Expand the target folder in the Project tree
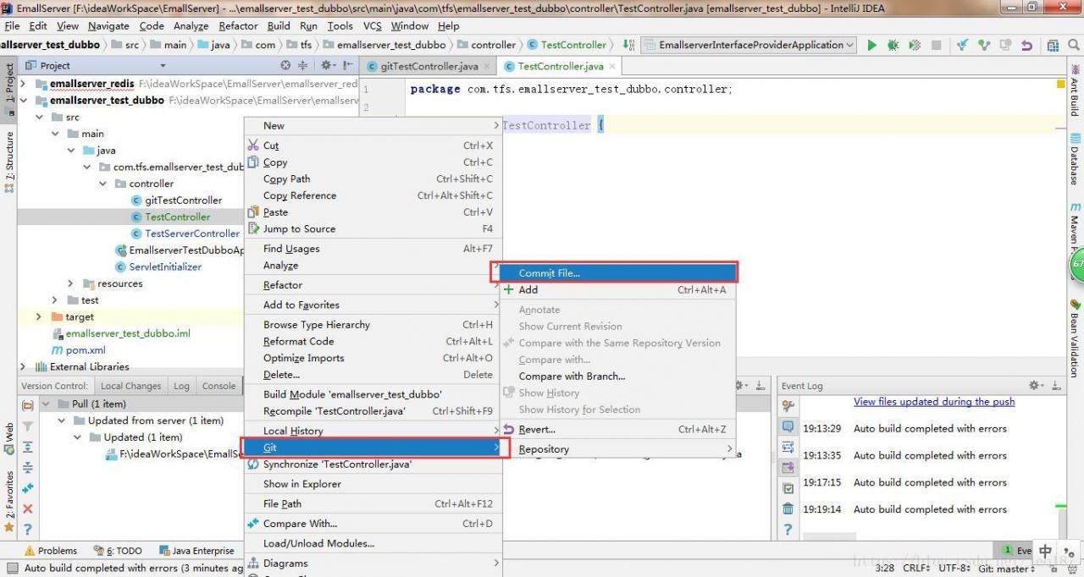 39,317
